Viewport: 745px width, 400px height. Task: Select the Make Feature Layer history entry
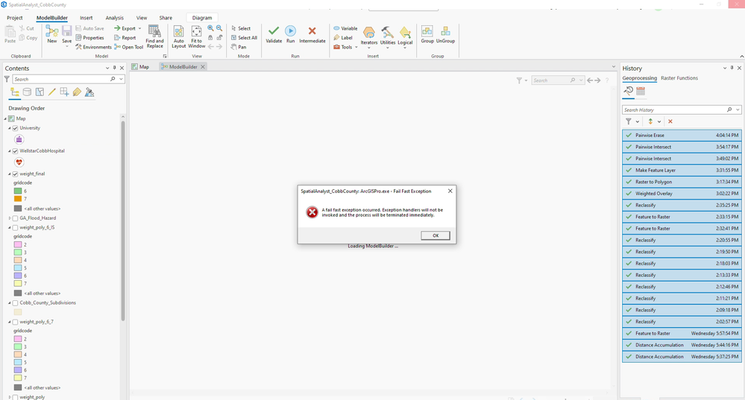682,170
